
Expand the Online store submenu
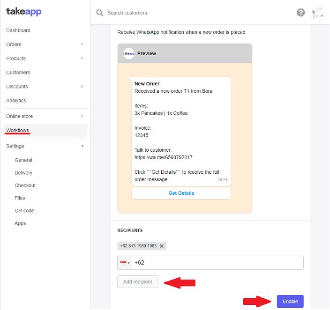[82, 116]
